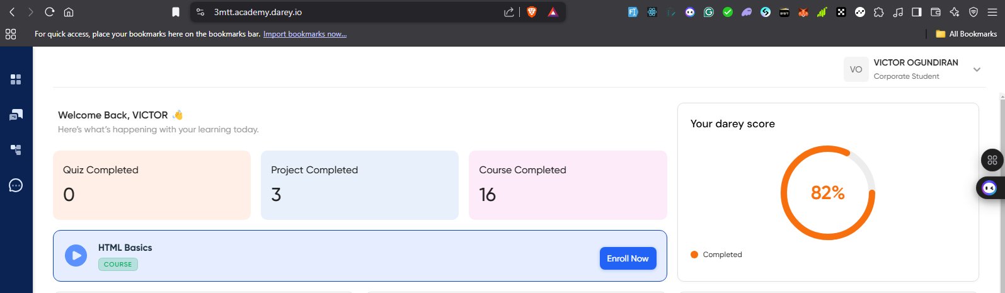Screen dimensions: 1005x293
Task: Open Leo AI sparkle icon
Action: 955,12
